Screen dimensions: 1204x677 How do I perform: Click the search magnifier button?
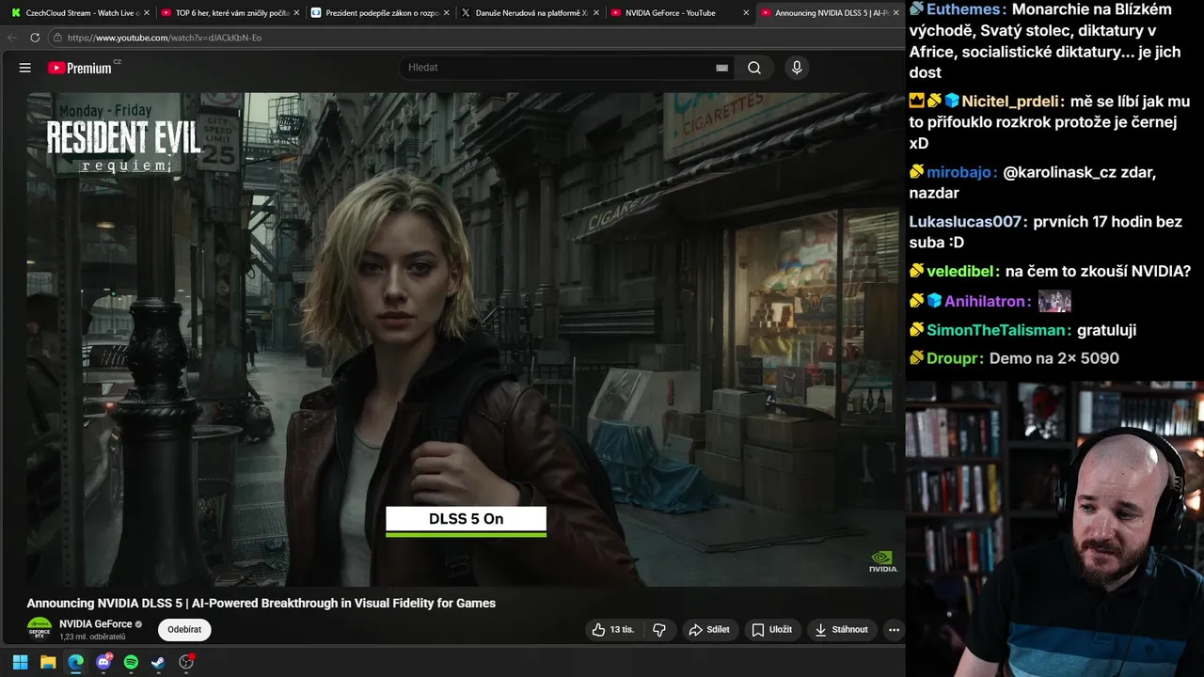754,68
